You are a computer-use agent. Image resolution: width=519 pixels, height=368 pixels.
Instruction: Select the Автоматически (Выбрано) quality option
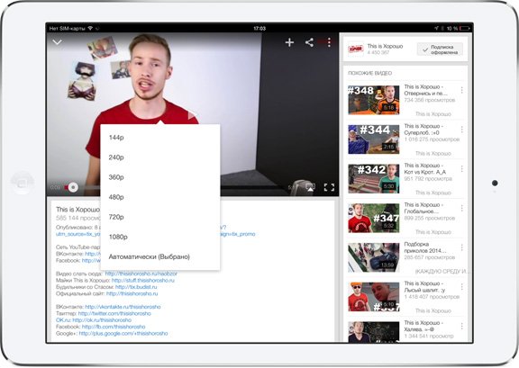pyautogui.click(x=160, y=256)
